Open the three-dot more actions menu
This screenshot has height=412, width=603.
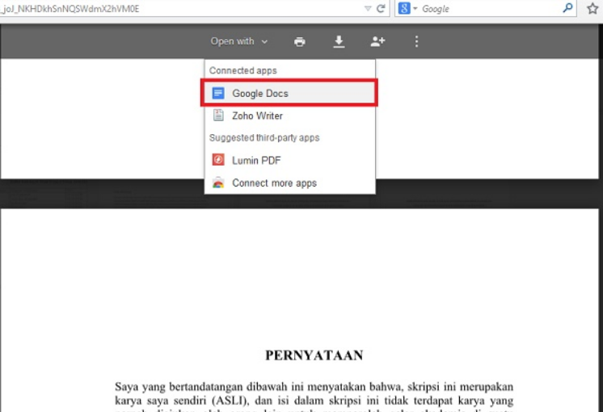[416, 41]
